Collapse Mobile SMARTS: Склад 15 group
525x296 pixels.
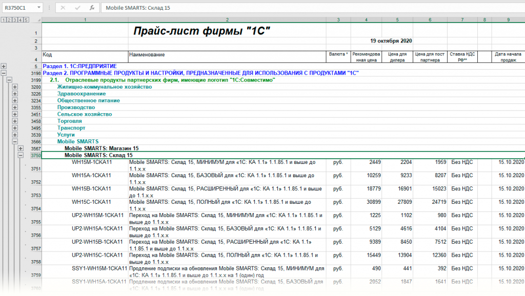(x=21, y=155)
